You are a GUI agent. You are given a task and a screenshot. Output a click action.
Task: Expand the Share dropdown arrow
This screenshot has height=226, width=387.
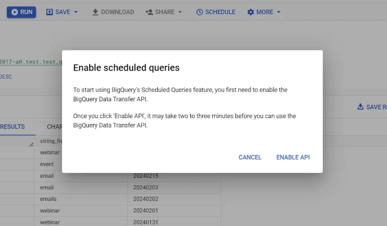[180, 12]
